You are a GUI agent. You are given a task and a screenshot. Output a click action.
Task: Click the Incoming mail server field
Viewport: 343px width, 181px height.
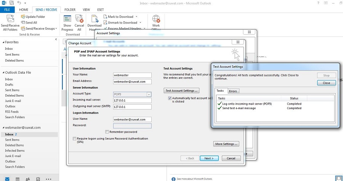pos(132,100)
